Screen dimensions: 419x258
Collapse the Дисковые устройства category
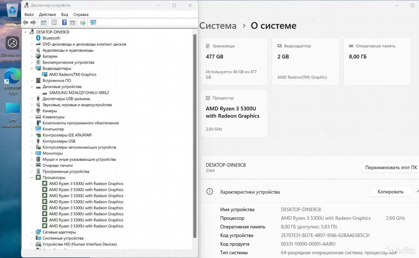click(x=32, y=87)
